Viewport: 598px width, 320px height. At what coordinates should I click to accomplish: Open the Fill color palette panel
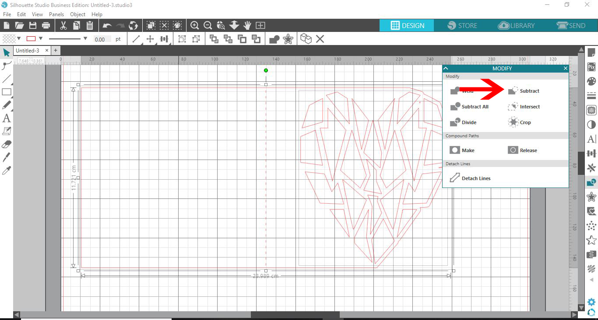[x=591, y=81]
